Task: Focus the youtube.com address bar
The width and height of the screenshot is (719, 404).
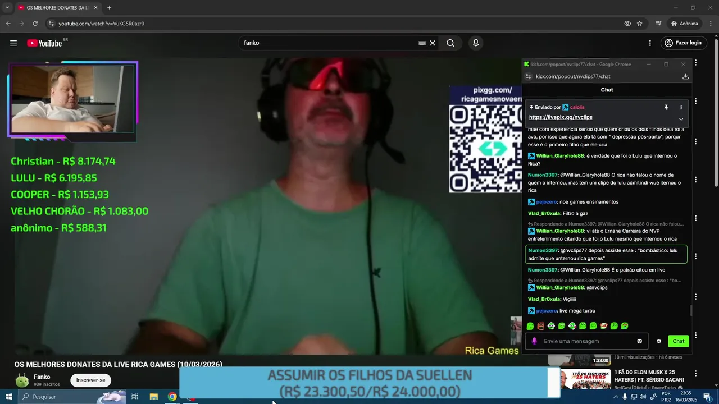Action: pos(337,24)
